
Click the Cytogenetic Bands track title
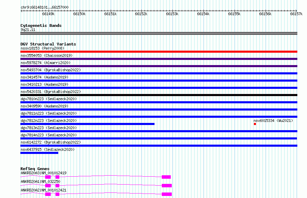(x=41, y=25)
